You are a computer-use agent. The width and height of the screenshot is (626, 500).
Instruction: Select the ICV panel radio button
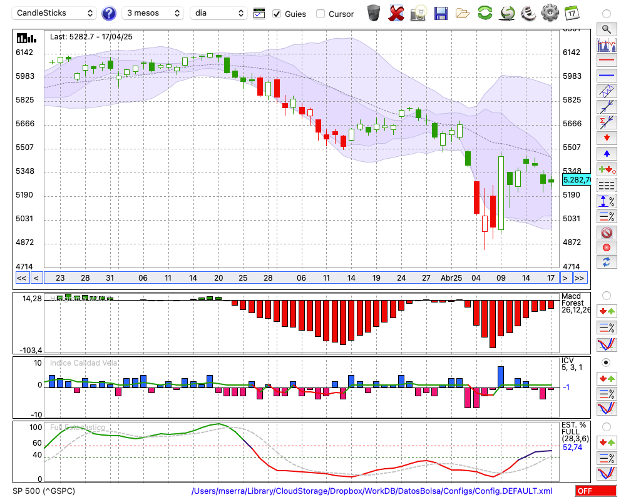(607, 362)
